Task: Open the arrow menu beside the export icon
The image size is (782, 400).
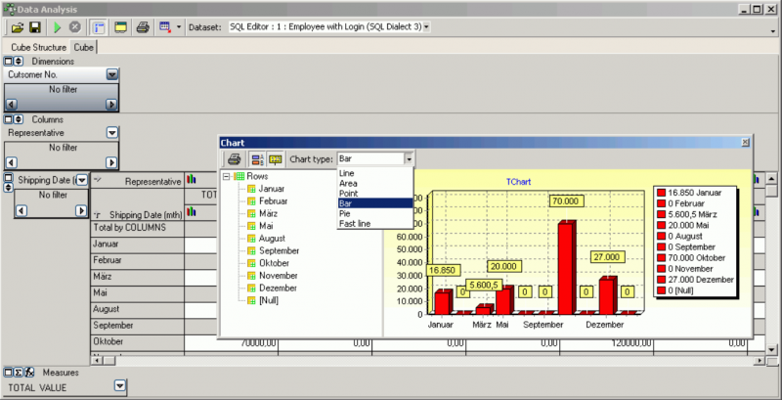Action: [x=179, y=27]
